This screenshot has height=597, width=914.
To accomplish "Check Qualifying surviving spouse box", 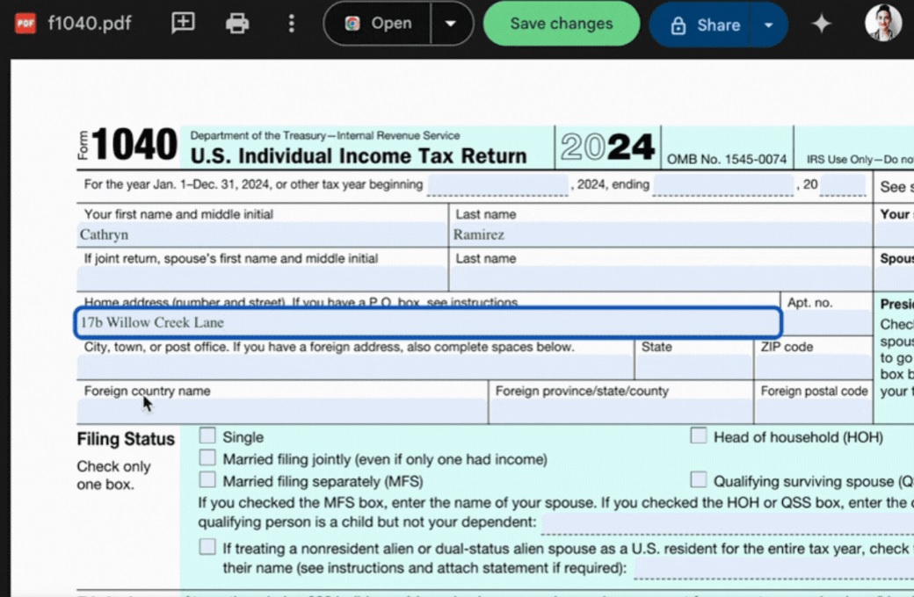I will (699, 480).
